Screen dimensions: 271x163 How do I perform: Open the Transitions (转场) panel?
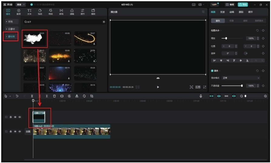point(61,12)
